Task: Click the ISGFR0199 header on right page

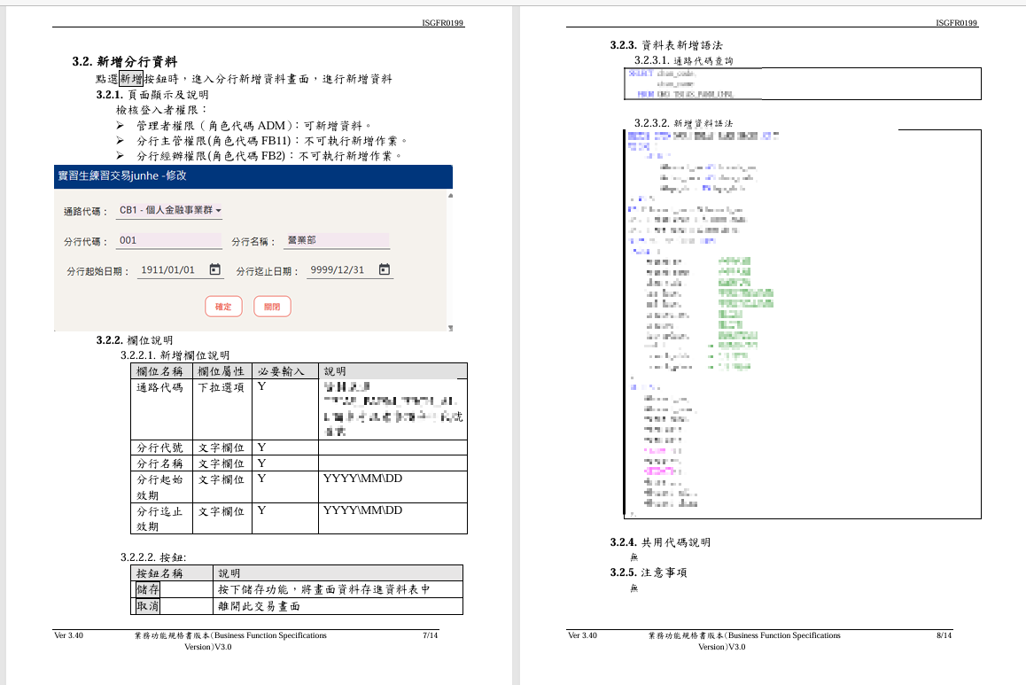Action: [957, 23]
